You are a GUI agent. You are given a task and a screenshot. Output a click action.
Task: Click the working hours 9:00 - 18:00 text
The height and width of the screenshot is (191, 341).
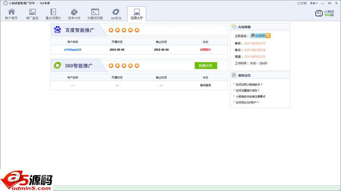[x=259, y=63]
